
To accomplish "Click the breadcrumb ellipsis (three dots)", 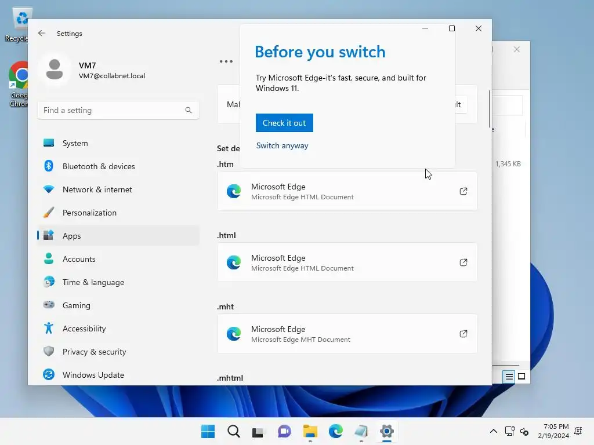I will 226,61.
